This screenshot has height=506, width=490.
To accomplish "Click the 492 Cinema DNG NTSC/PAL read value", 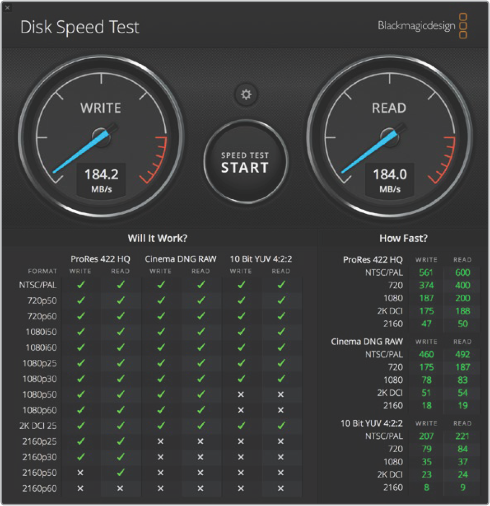I will (x=463, y=354).
